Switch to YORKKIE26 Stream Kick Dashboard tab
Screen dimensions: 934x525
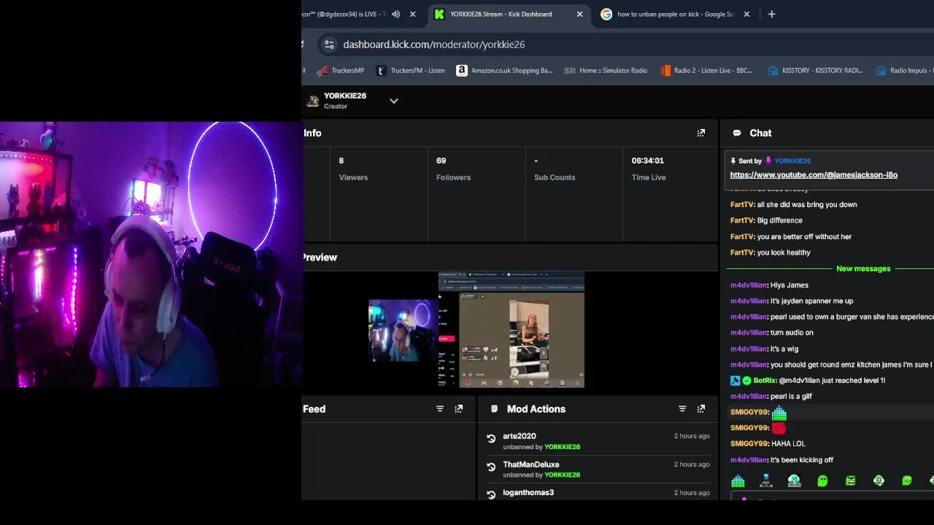(501, 14)
